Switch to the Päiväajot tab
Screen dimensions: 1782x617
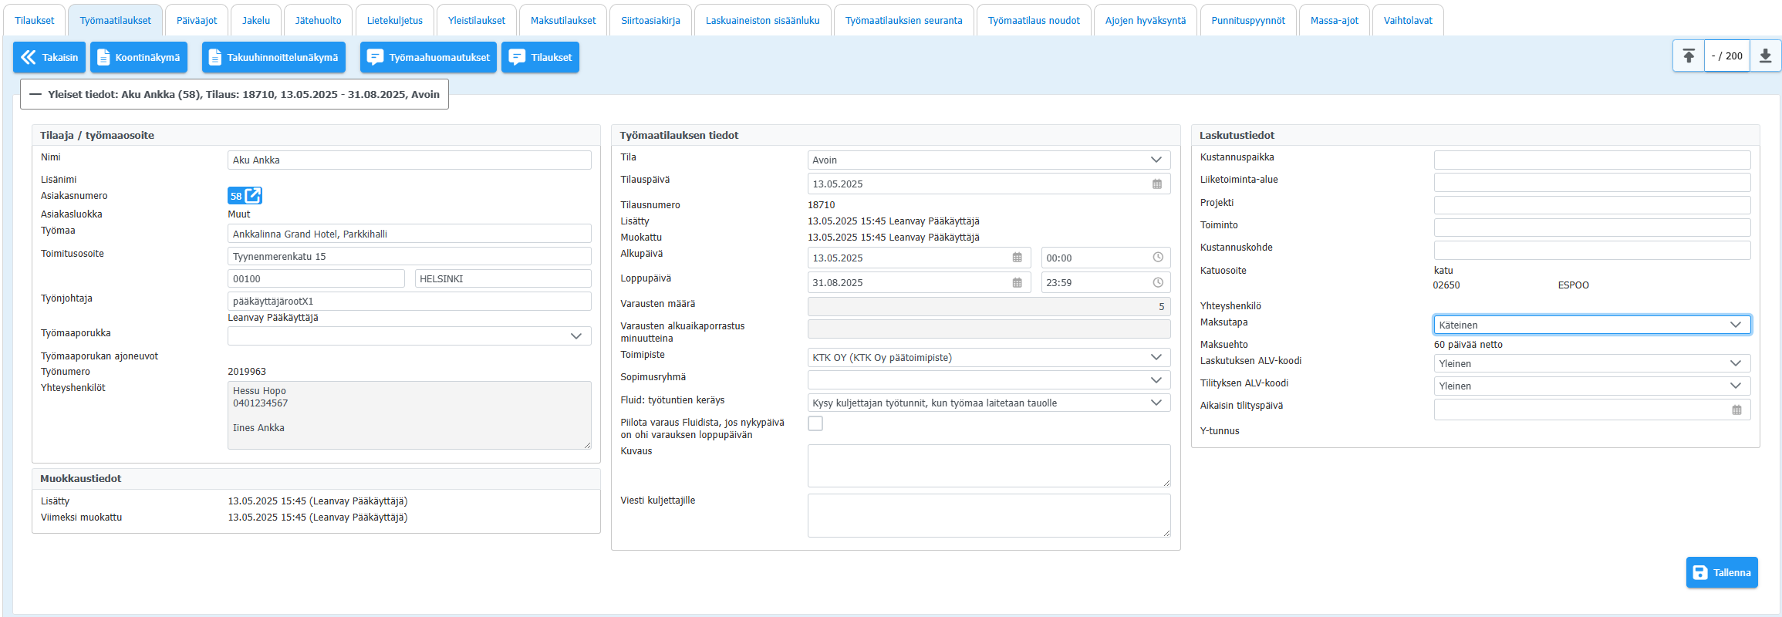tap(197, 21)
